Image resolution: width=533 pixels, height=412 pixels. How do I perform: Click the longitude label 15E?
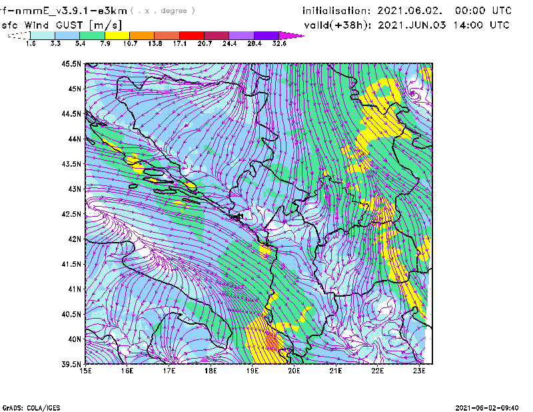pyautogui.click(x=85, y=371)
